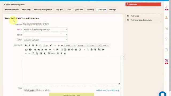The height and width of the screenshot is (96, 171).
Task: Open the Format dropdown
Action: [83, 46]
